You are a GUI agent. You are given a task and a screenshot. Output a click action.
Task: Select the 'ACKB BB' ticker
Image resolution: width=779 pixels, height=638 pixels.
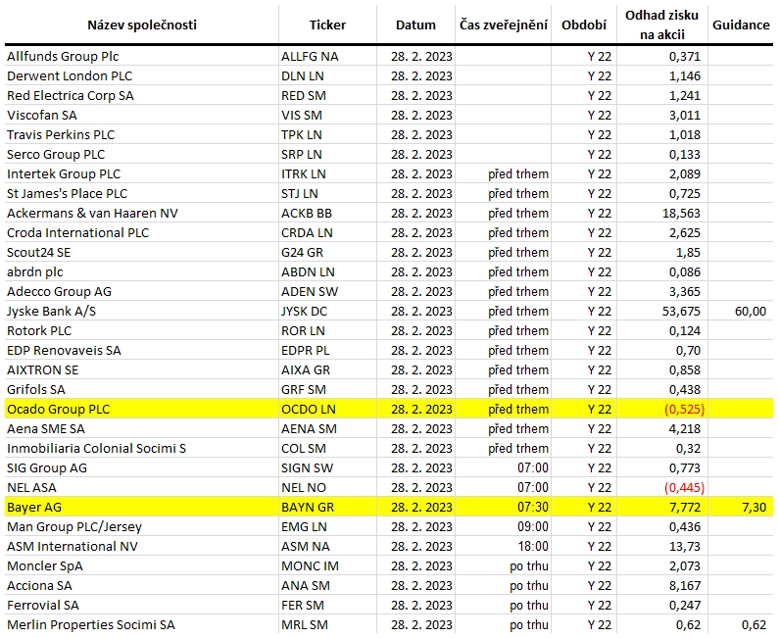(307, 214)
